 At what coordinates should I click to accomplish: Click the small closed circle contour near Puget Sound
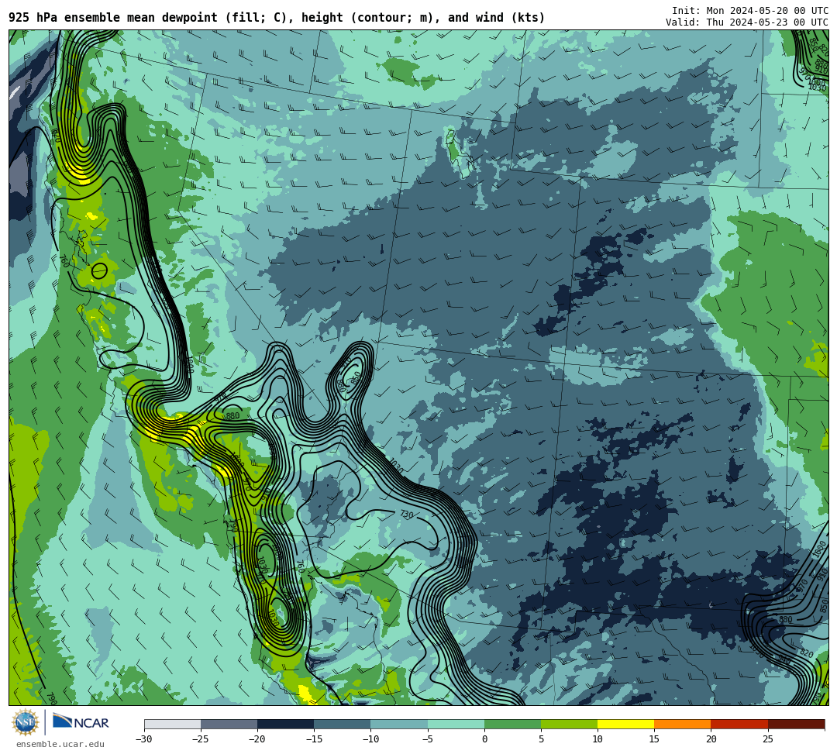pos(99,271)
